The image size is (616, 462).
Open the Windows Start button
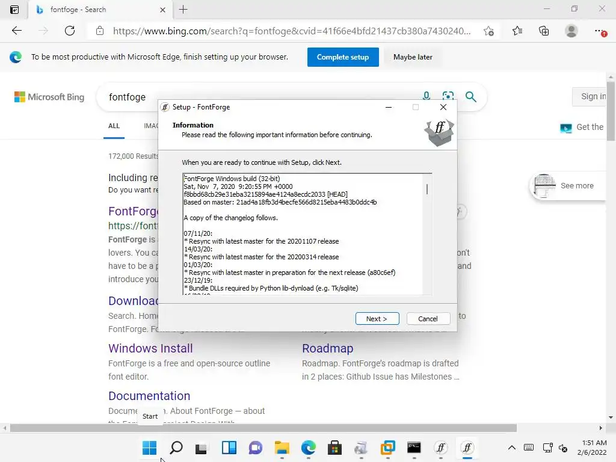point(149,448)
